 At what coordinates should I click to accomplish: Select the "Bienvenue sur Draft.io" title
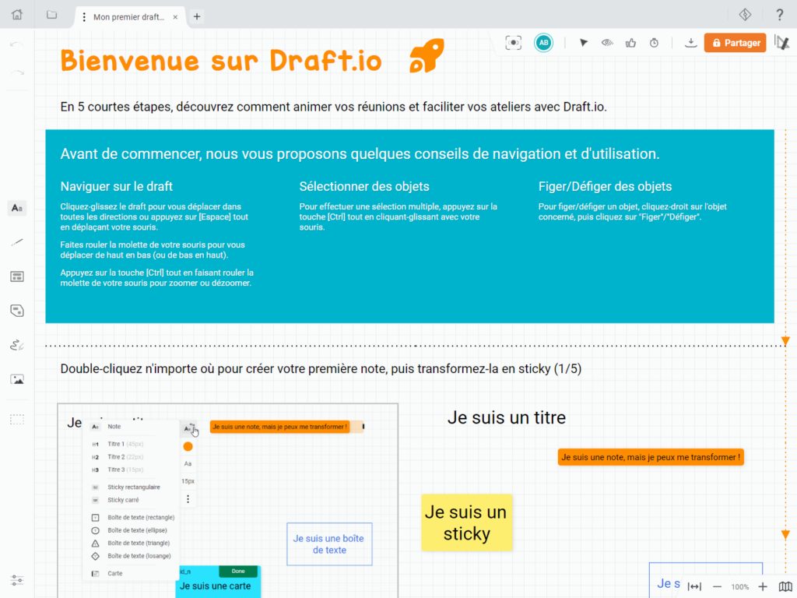221,61
